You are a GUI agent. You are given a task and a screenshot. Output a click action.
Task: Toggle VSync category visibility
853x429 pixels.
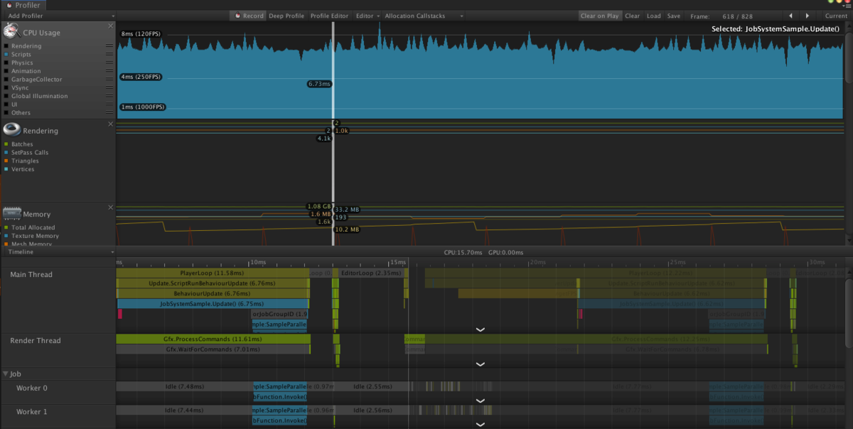pos(6,88)
